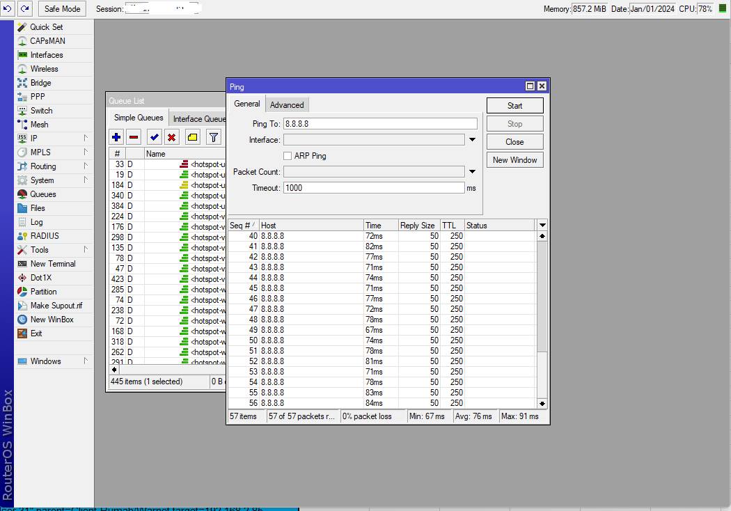The height and width of the screenshot is (511, 731).
Task: Click the Undo arrow icon
Action: tap(8, 8)
